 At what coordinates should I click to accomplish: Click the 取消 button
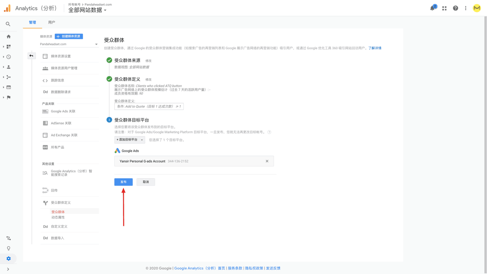pyautogui.click(x=145, y=182)
